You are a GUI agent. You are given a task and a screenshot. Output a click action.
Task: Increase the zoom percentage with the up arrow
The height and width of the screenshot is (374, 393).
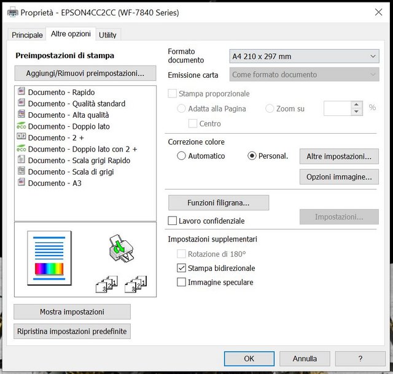coord(356,105)
